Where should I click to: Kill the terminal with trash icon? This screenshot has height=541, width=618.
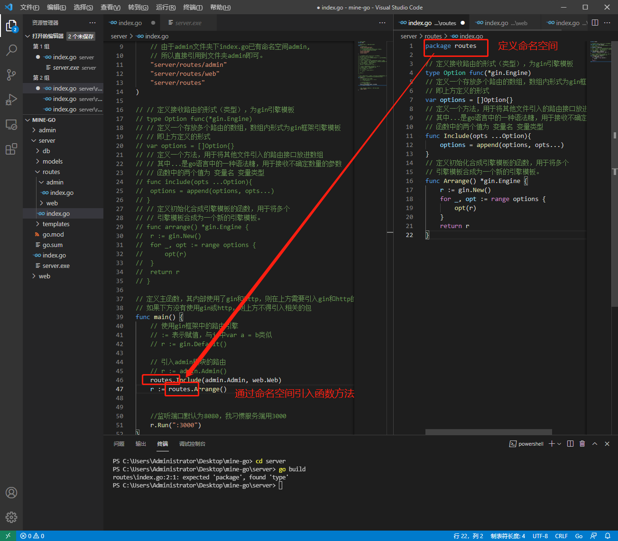point(582,444)
